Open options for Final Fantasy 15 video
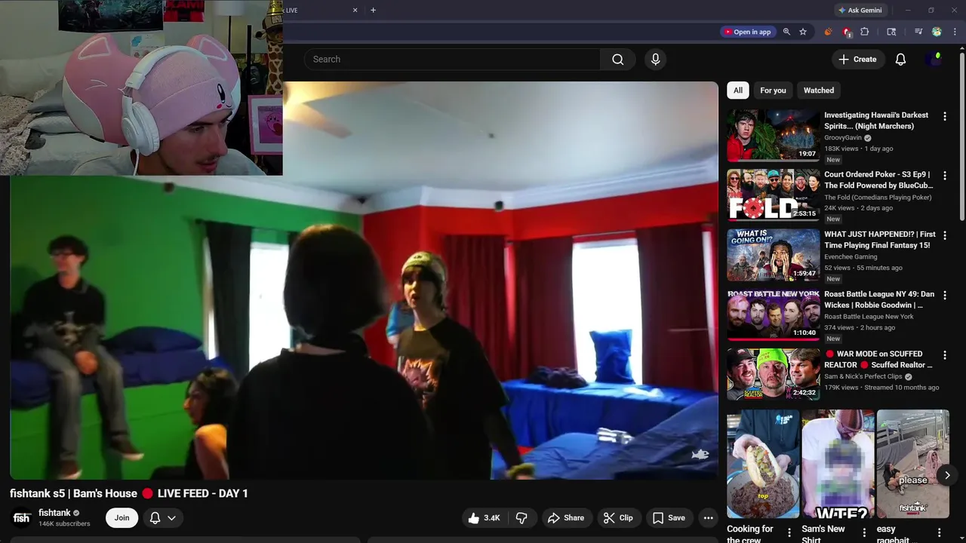 (944, 235)
